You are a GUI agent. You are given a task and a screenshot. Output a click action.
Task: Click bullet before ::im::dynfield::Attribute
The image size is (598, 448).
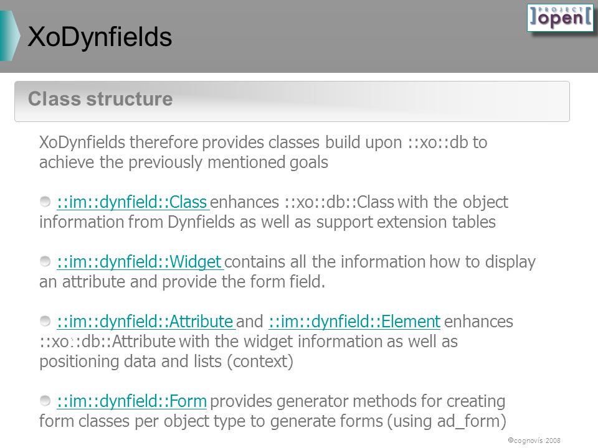pyautogui.click(x=45, y=321)
